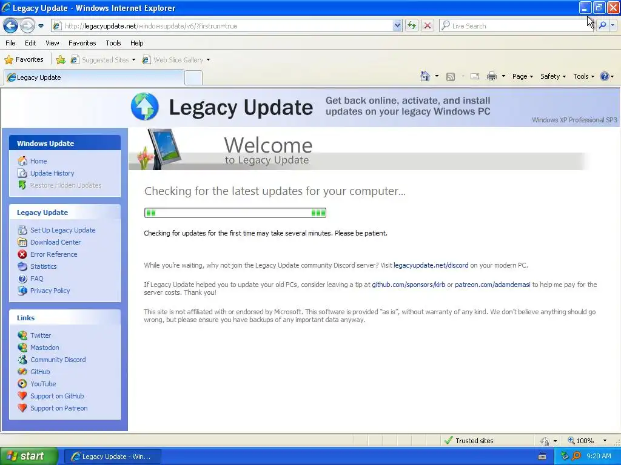Click the patreon.com/adamdemasi hyperlink

492,285
